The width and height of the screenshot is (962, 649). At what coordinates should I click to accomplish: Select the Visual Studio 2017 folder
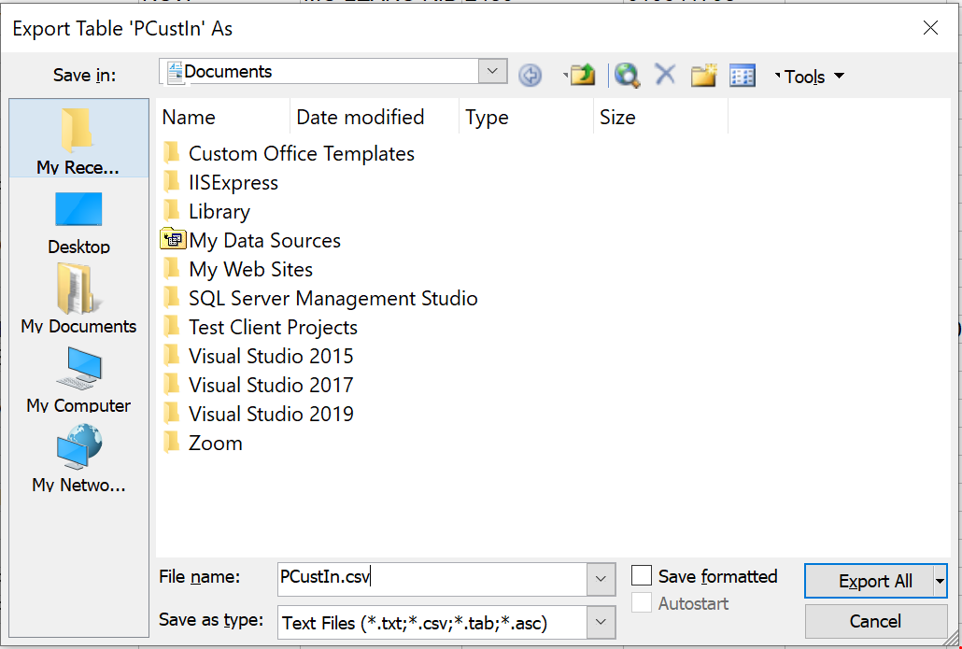259,385
